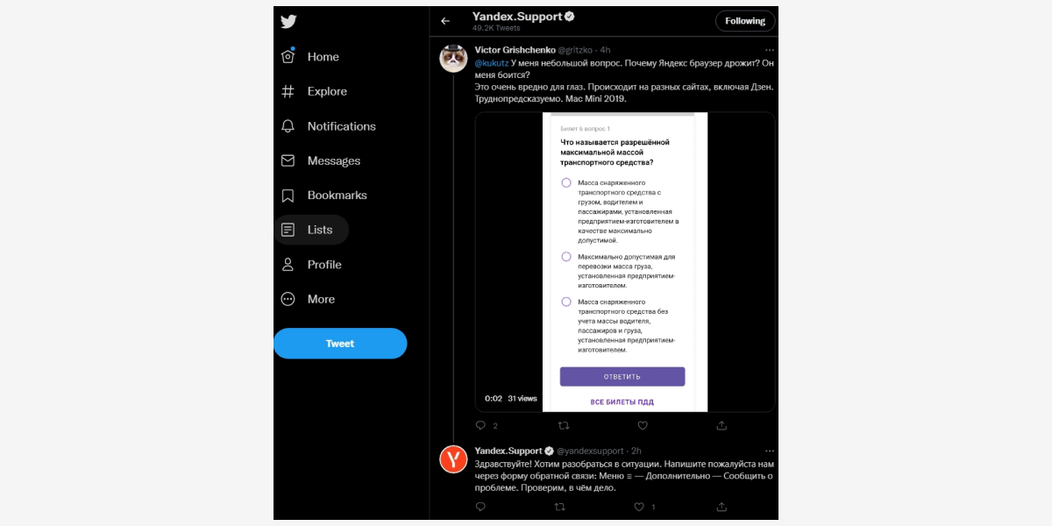Like the Yandex.Support reply
This screenshot has height=526, width=1052.
click(x=639, y=507)
